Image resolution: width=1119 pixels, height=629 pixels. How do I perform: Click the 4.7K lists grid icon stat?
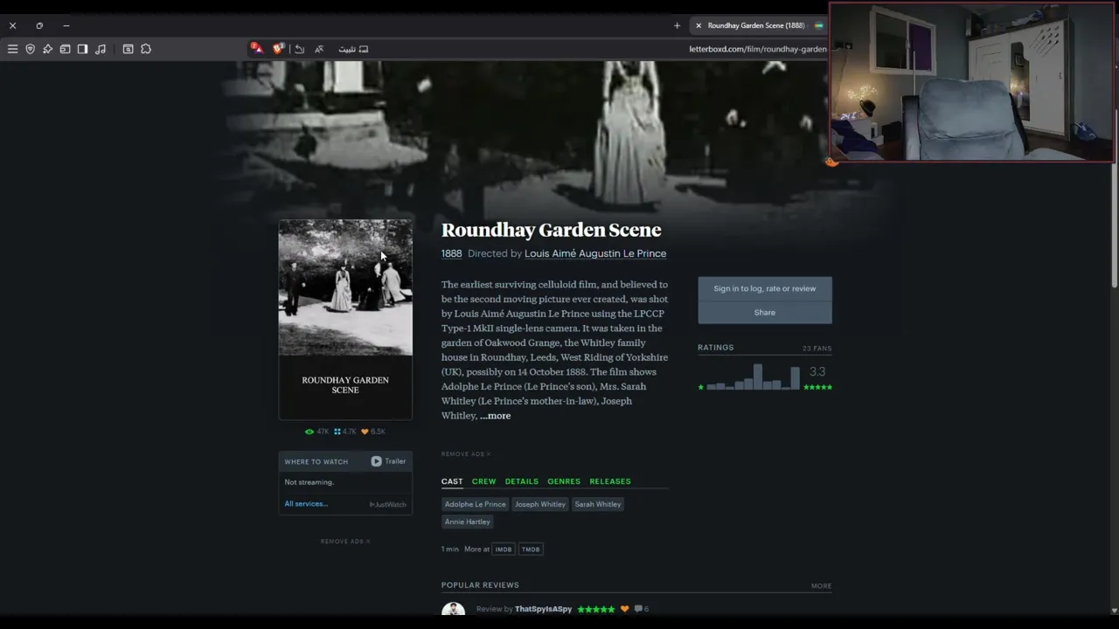tap(345, 432)
